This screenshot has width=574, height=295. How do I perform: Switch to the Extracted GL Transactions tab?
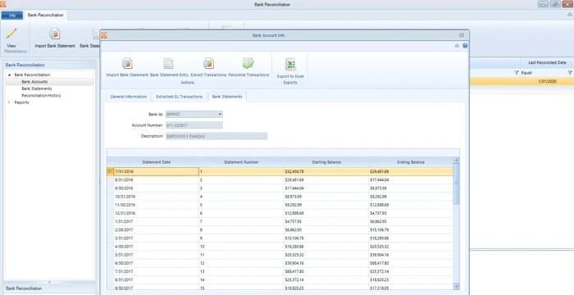tap(179, 97)
